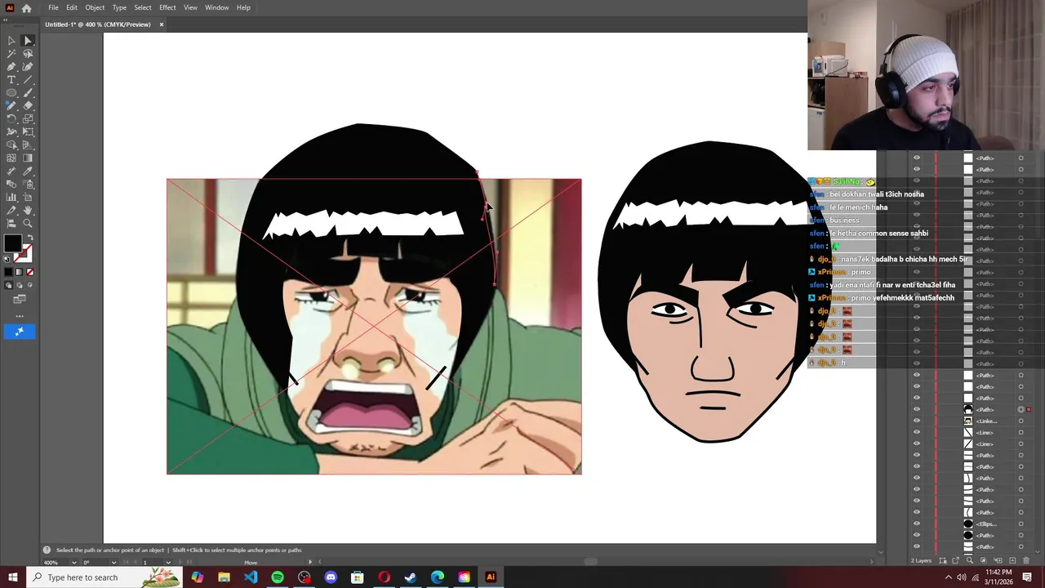Viewport: 1045px width, 588px height.
Task: Choose the Hand tool
Action: [x=28, y=210]
